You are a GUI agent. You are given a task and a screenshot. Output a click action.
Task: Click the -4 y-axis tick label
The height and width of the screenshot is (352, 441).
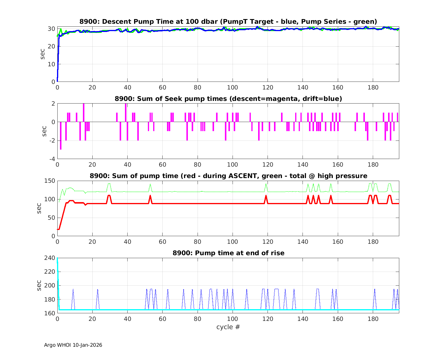[51, 159]
